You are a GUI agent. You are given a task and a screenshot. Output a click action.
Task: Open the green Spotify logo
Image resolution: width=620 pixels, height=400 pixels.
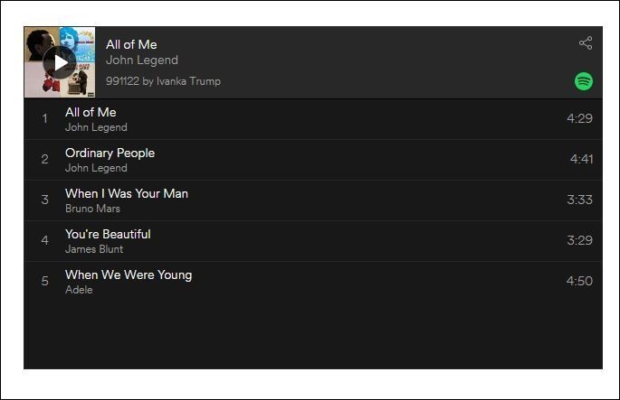tap(584, 81)
